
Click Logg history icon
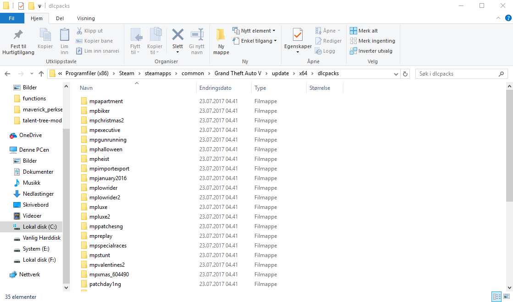(x=318, y=51)
